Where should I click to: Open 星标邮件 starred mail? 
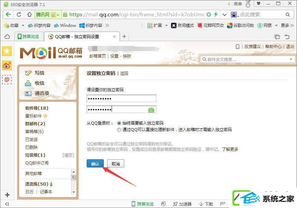pos(33,116)
